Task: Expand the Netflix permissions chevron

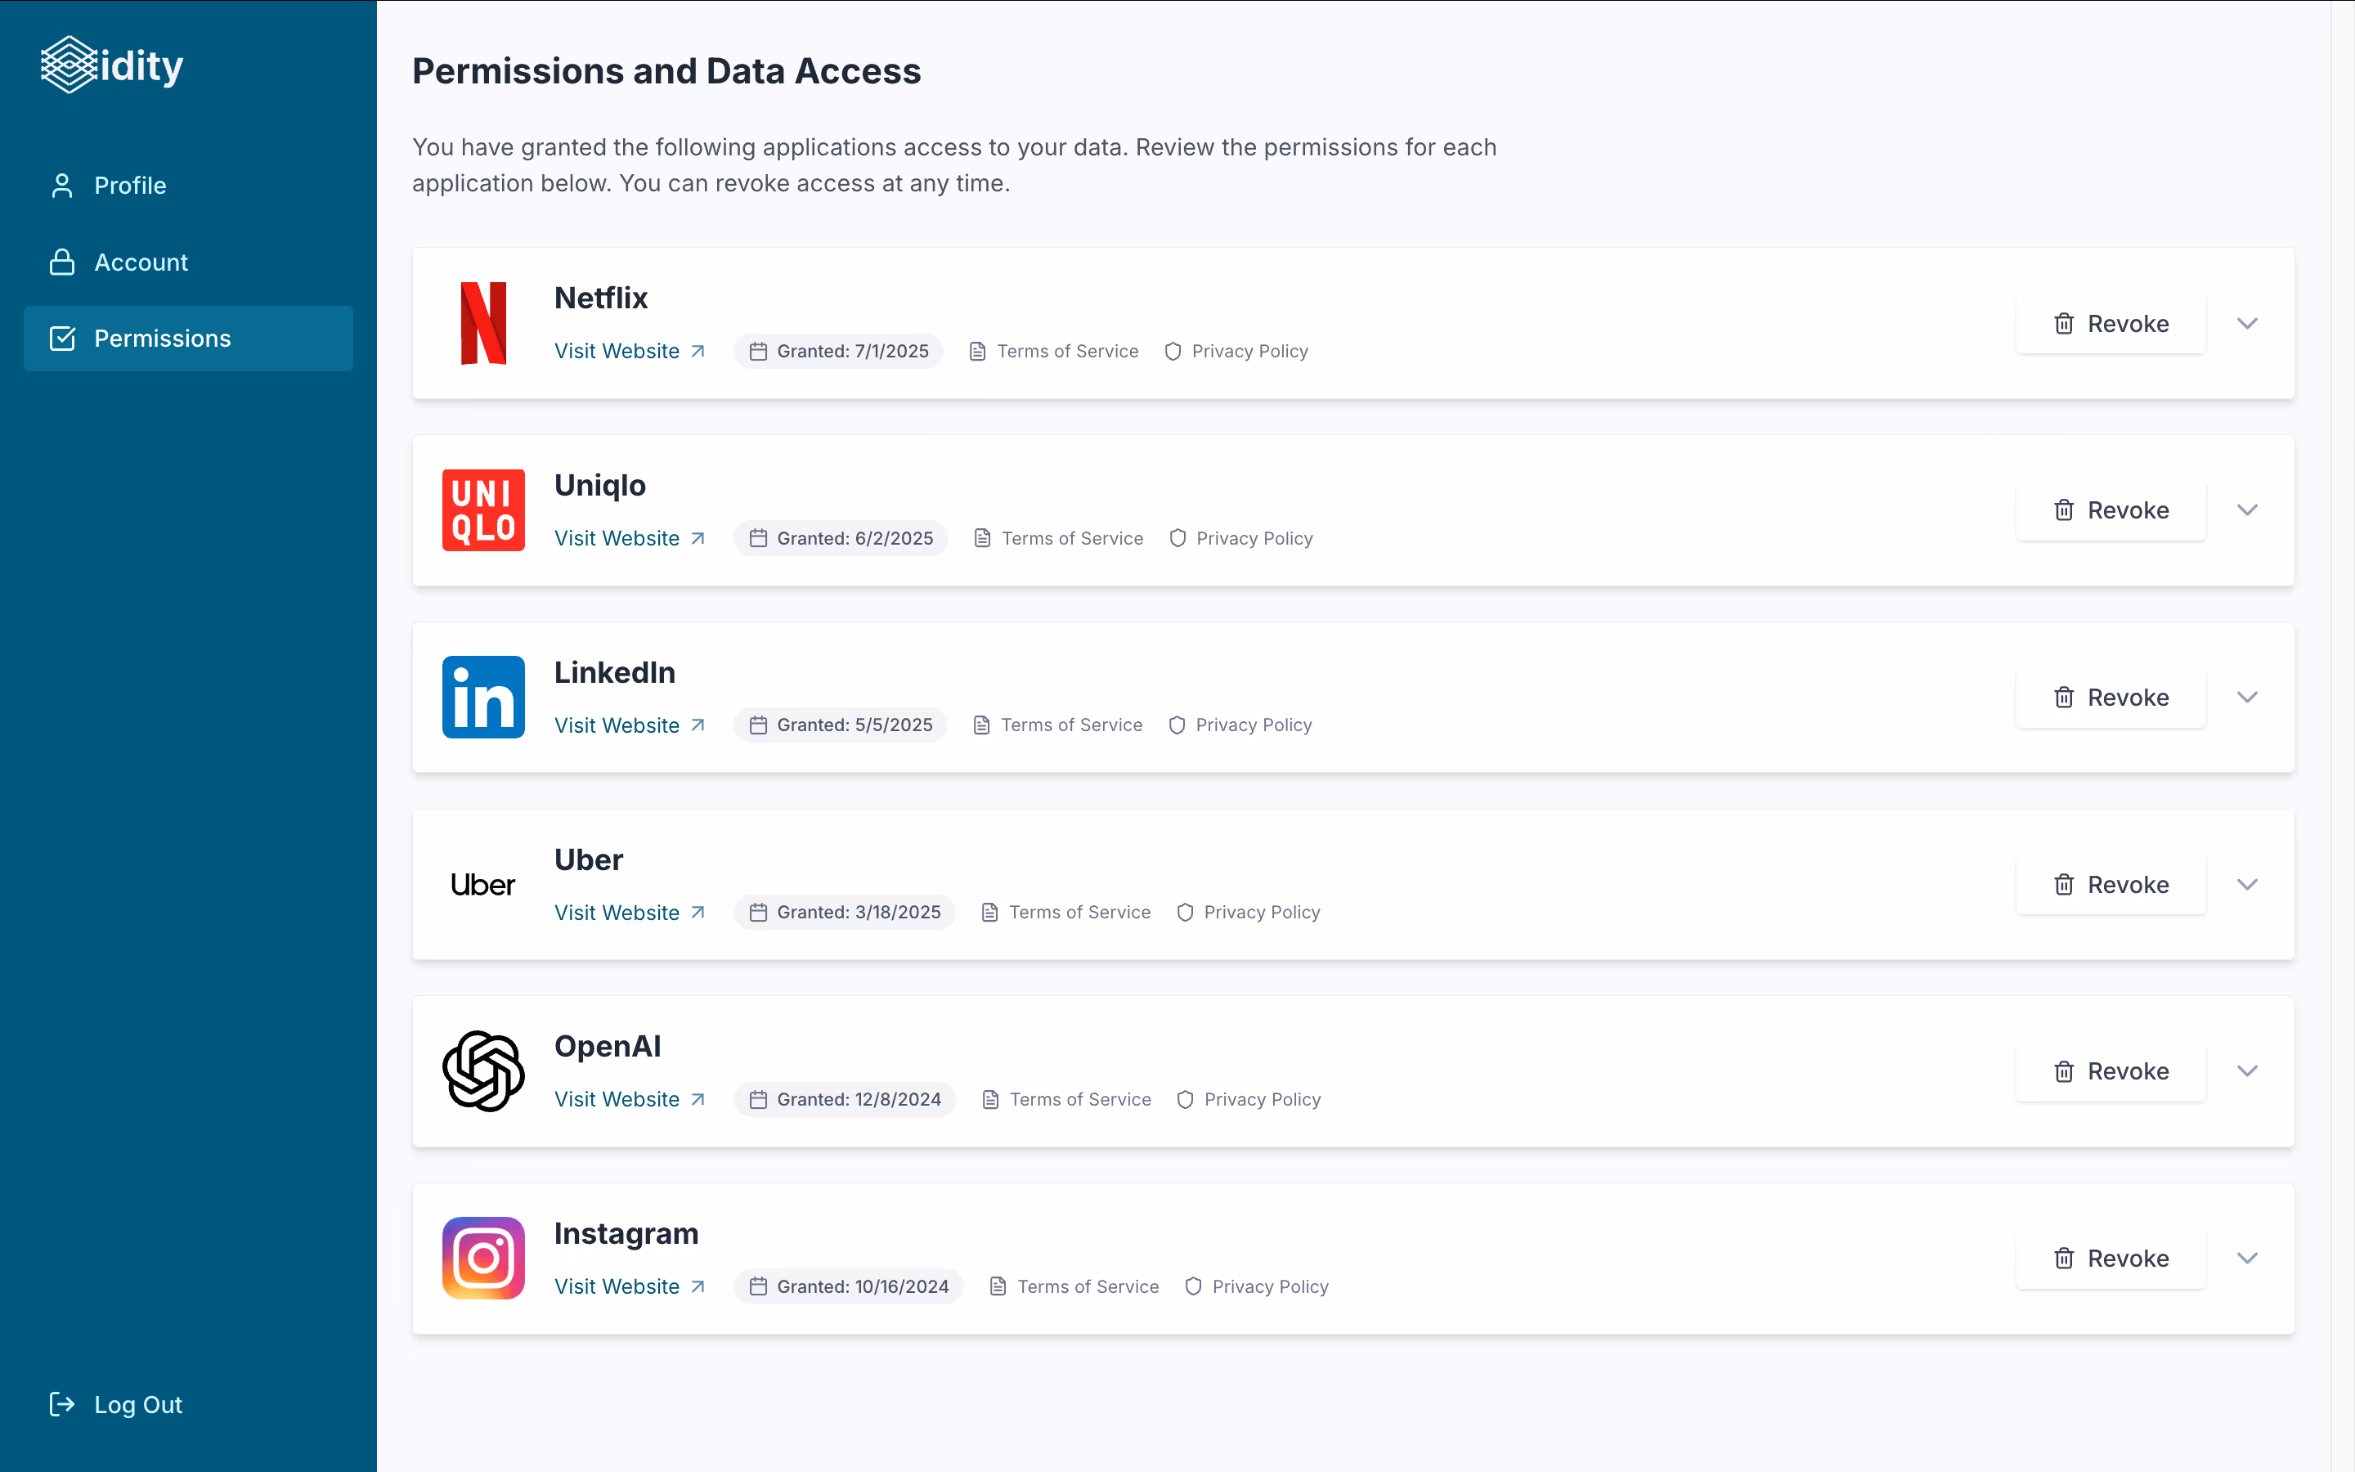Action: click(2247, 323)
